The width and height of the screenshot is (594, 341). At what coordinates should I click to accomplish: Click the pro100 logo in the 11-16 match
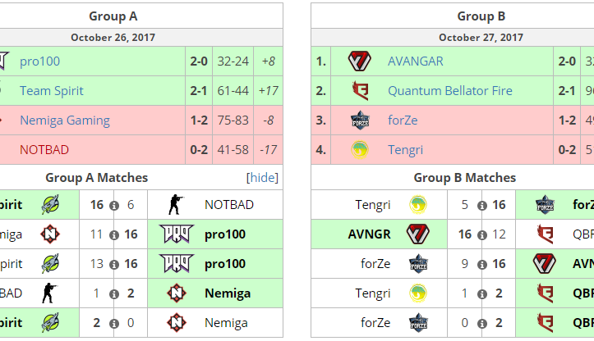(x=175, y=234)
